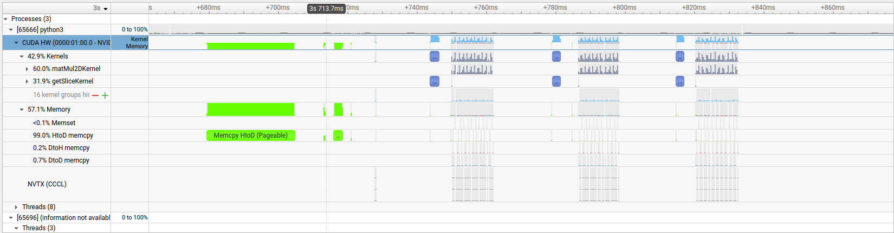Click the CUDA HW (0000:01:00.0 row label
This screenshot has width=894, height=233.
pos(66,43)
